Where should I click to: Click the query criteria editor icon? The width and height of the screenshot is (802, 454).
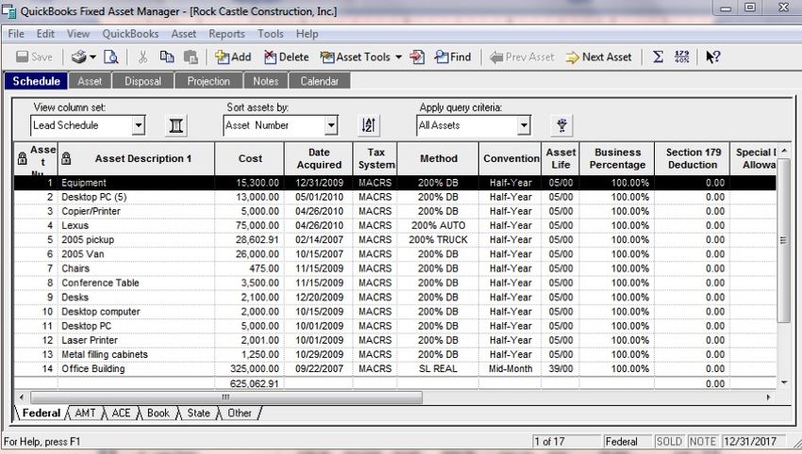(561, 125)
